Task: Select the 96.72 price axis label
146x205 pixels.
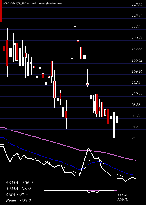Action: [x=136, y=116]
